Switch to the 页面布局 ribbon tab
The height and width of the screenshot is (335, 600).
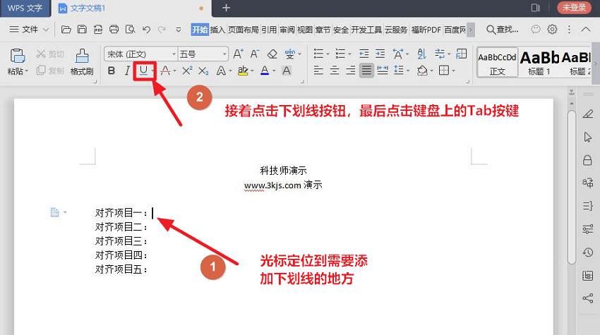(244, 30)
